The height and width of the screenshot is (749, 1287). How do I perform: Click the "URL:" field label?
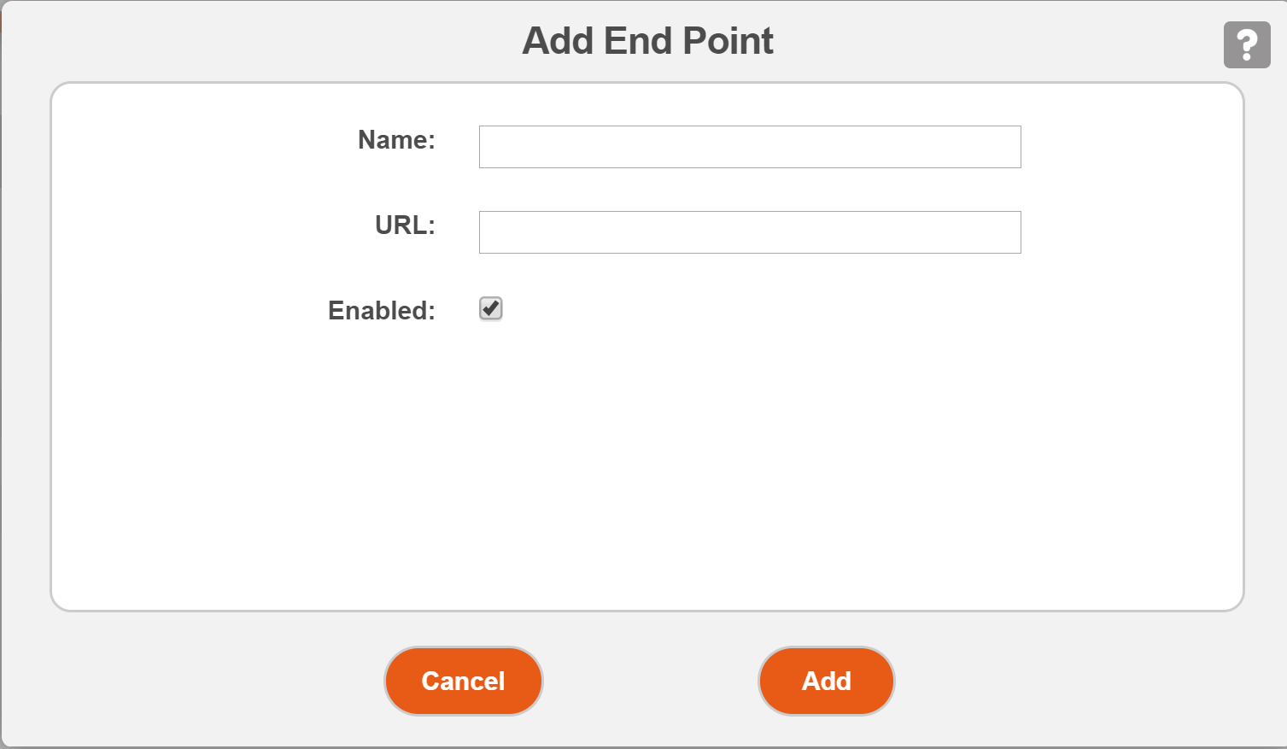405,225
